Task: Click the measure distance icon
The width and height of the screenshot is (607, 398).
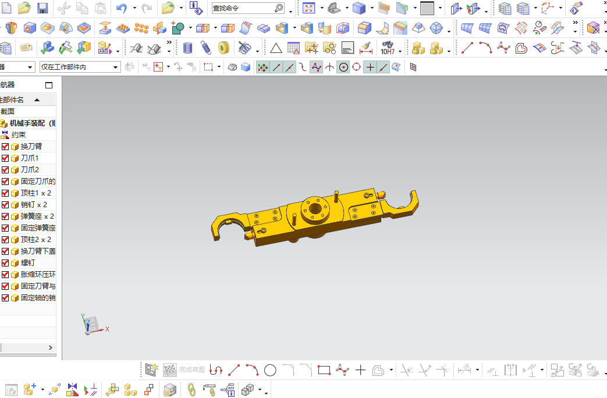Action: pos(366,48)
